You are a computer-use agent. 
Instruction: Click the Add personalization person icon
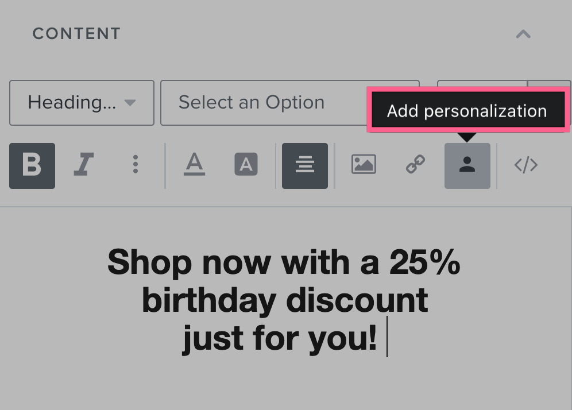[x=467, y=166]
